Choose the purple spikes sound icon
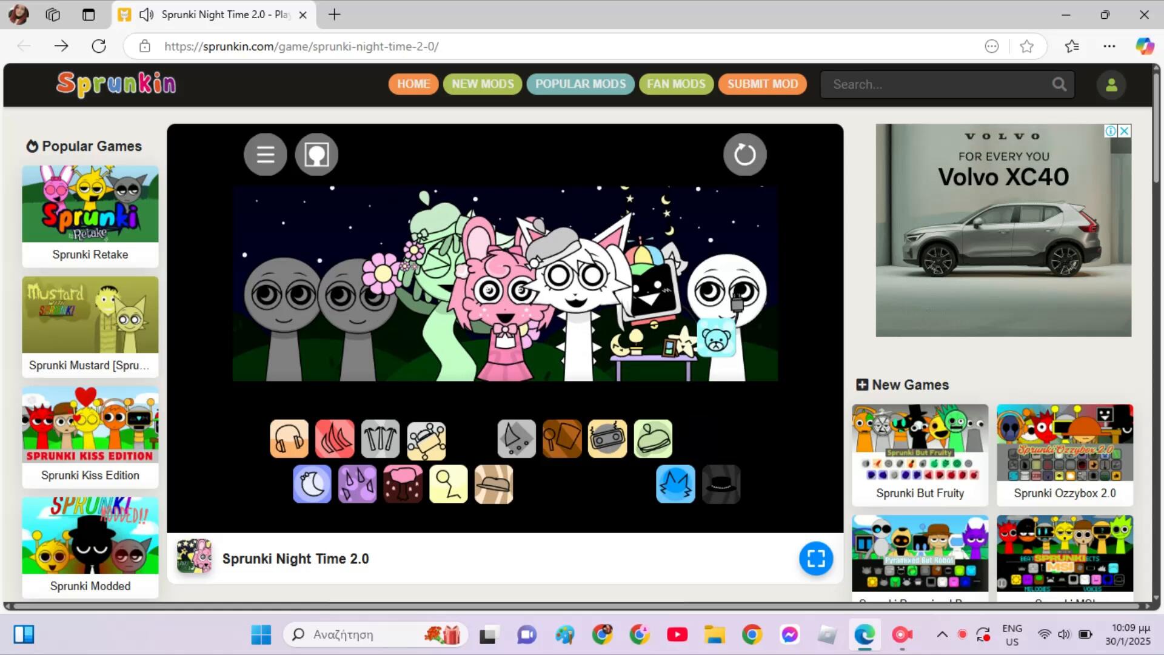This screenshot has width=1164, height=655. 357,484
